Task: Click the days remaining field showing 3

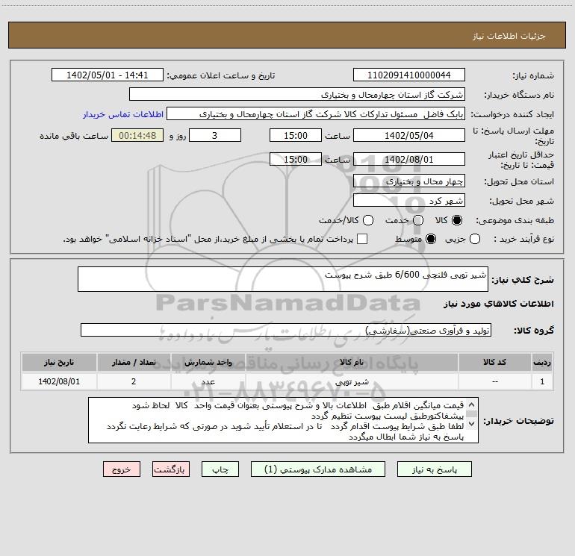Action: (215, 135)
